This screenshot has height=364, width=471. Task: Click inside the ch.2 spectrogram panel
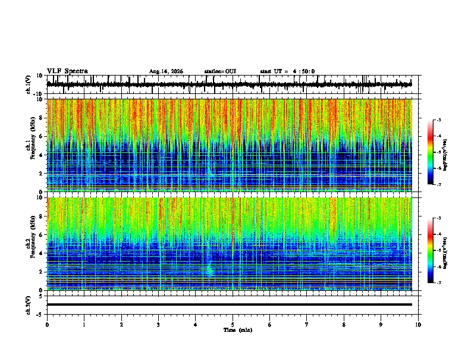(x=229, y=244)
